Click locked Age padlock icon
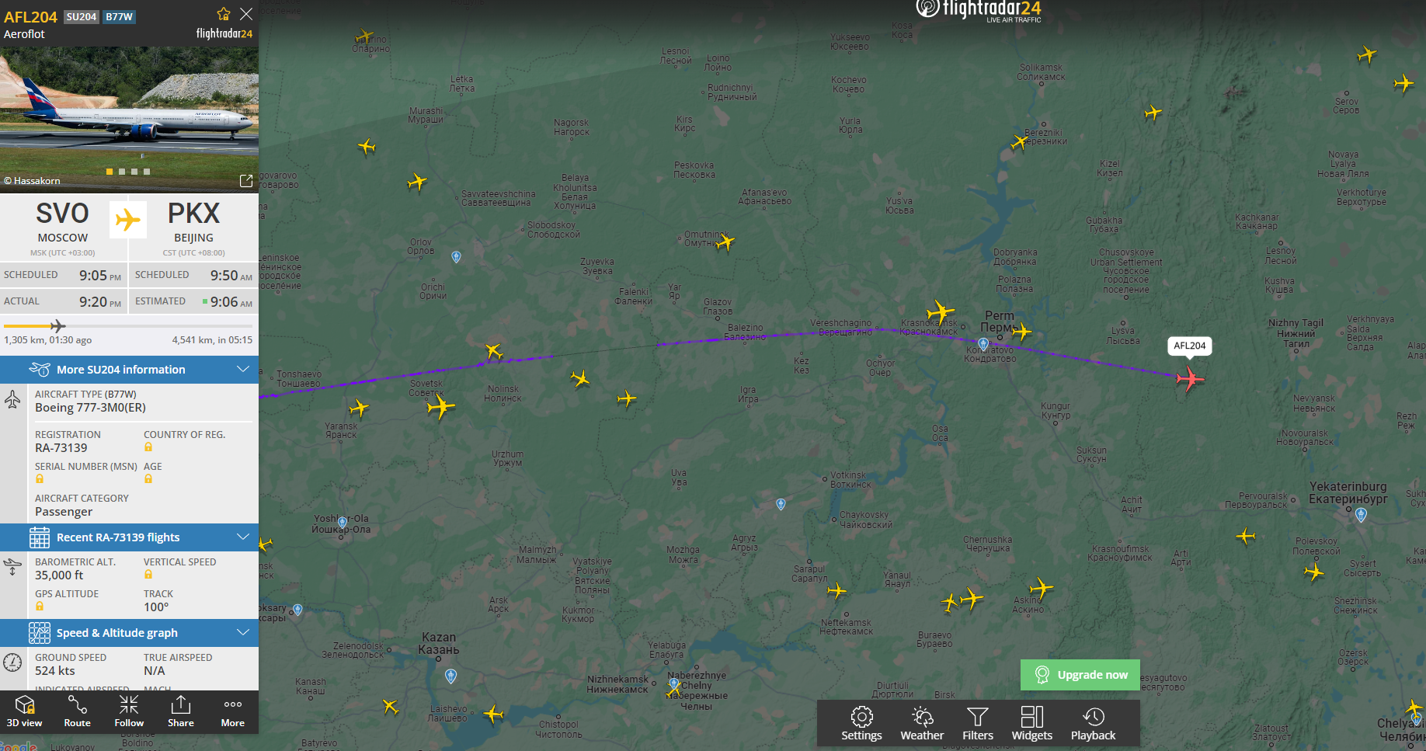 (148, 479)
